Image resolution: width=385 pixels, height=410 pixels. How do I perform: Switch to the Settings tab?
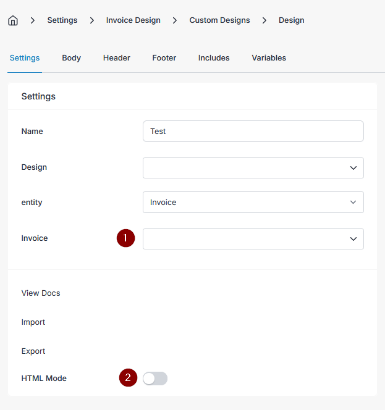coord(25,58)
